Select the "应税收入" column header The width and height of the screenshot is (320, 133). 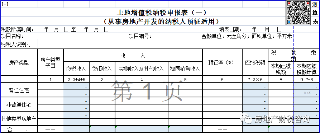click(x=76, y=69)
